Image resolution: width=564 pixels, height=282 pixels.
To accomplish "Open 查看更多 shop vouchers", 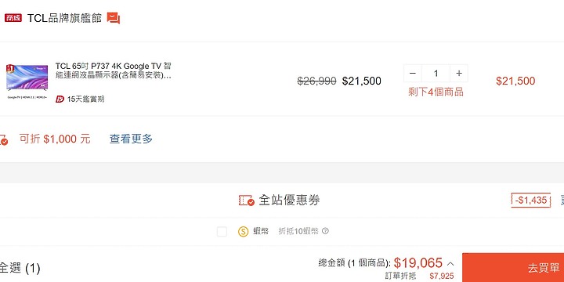I will (x=131, y=139).
